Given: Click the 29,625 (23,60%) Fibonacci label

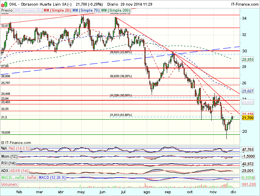Looking at the screenshot, I should [121, 52].
